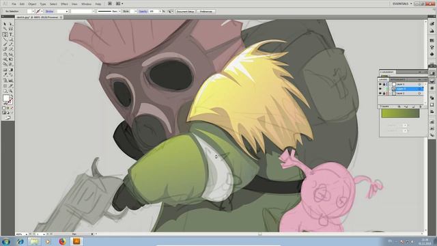Image resolution: width=437 pixels, height=246 pixels.
Task: Delete selection with Layers panel trash icon
Action: pyautogui.click(x=421, y=107)
